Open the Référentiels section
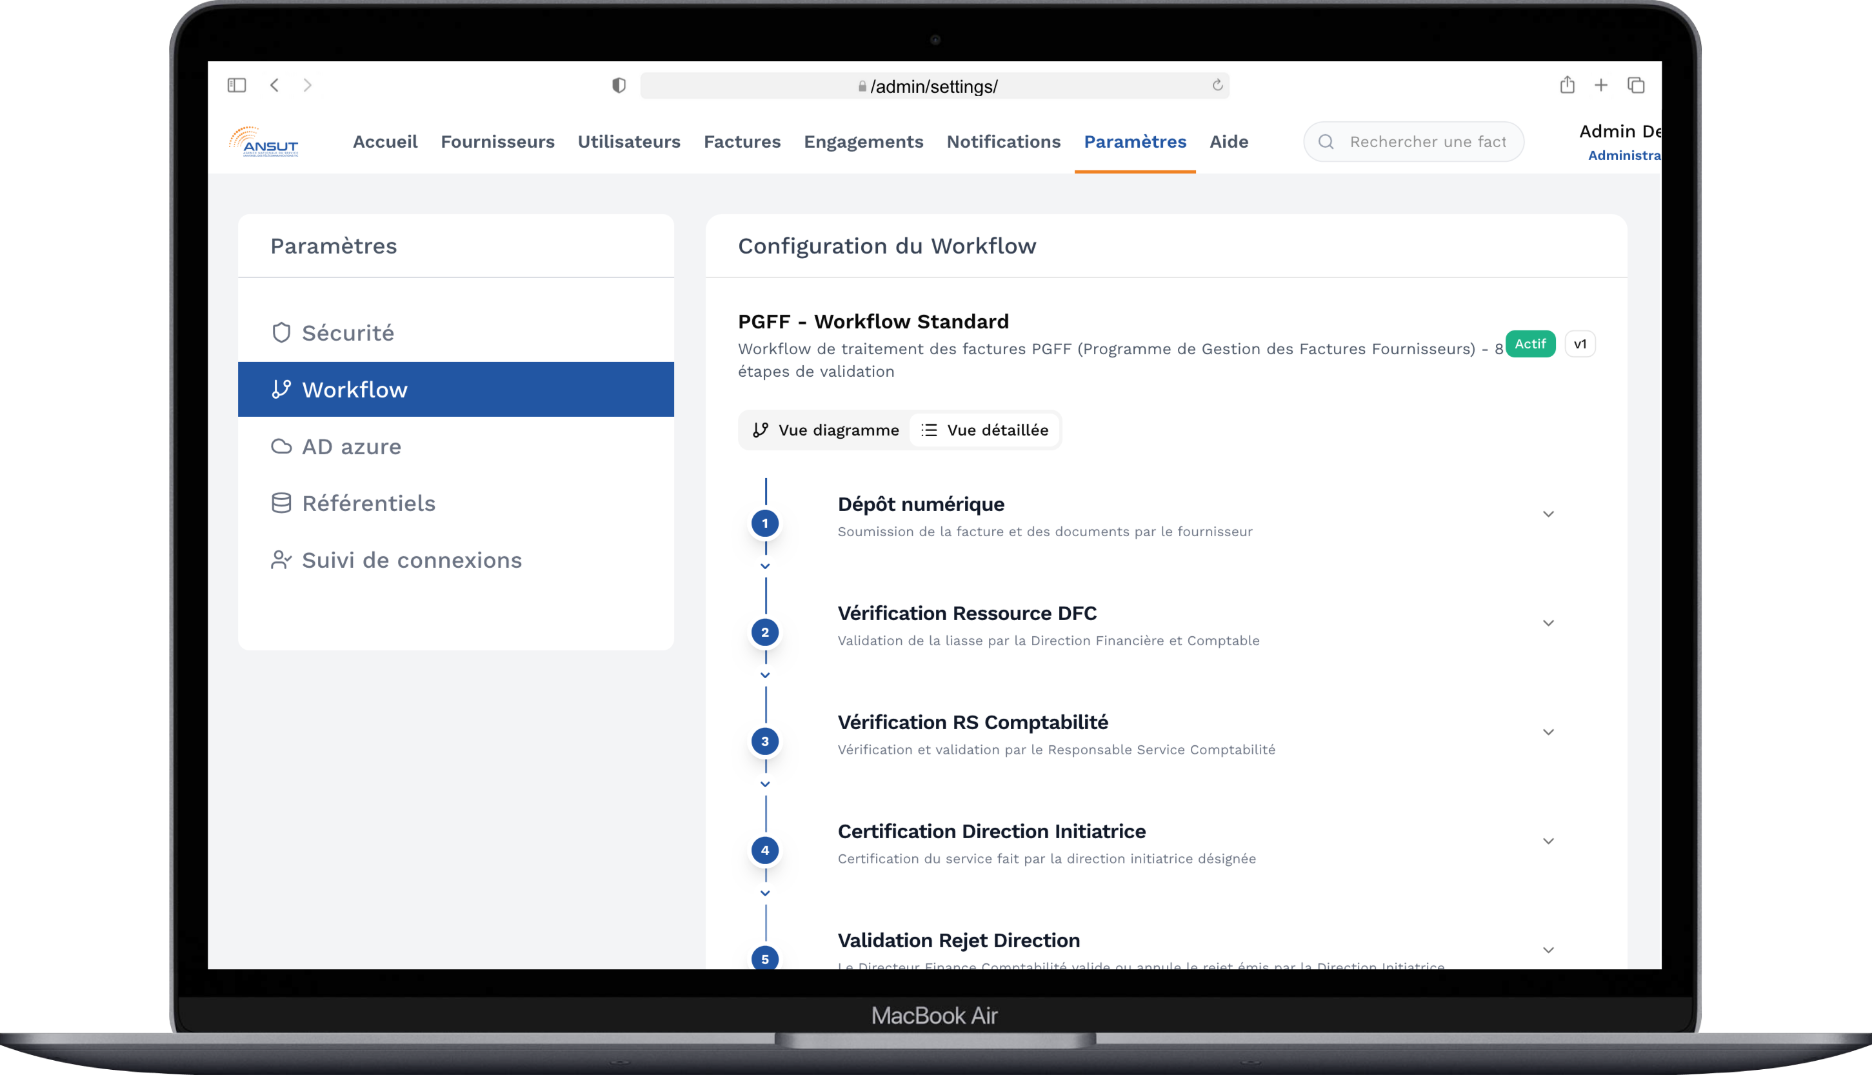This screenshot has width=1872, height=1075. point(456,503)
